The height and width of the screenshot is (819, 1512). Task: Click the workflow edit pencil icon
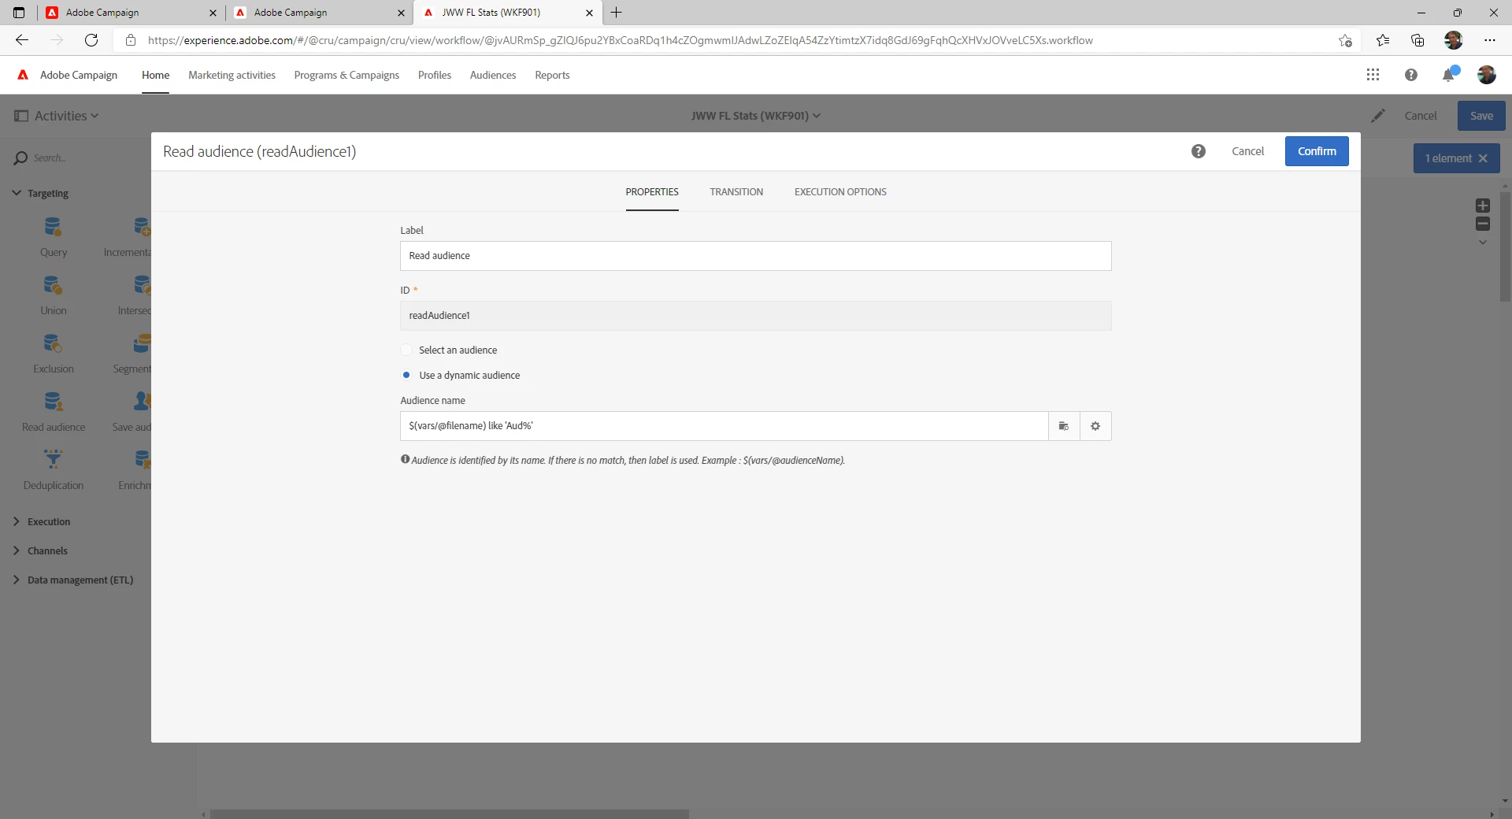(1377, 116)
